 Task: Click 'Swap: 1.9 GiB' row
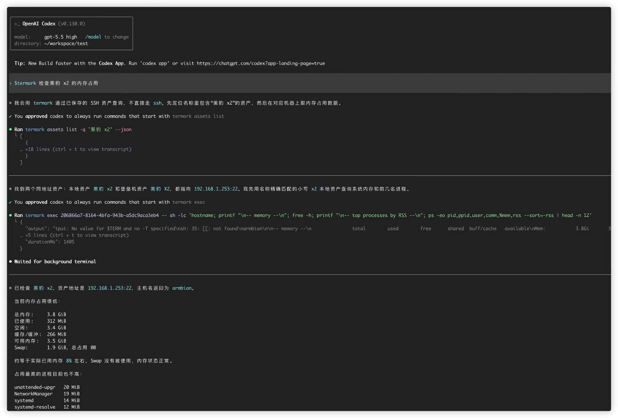point(55,348)
